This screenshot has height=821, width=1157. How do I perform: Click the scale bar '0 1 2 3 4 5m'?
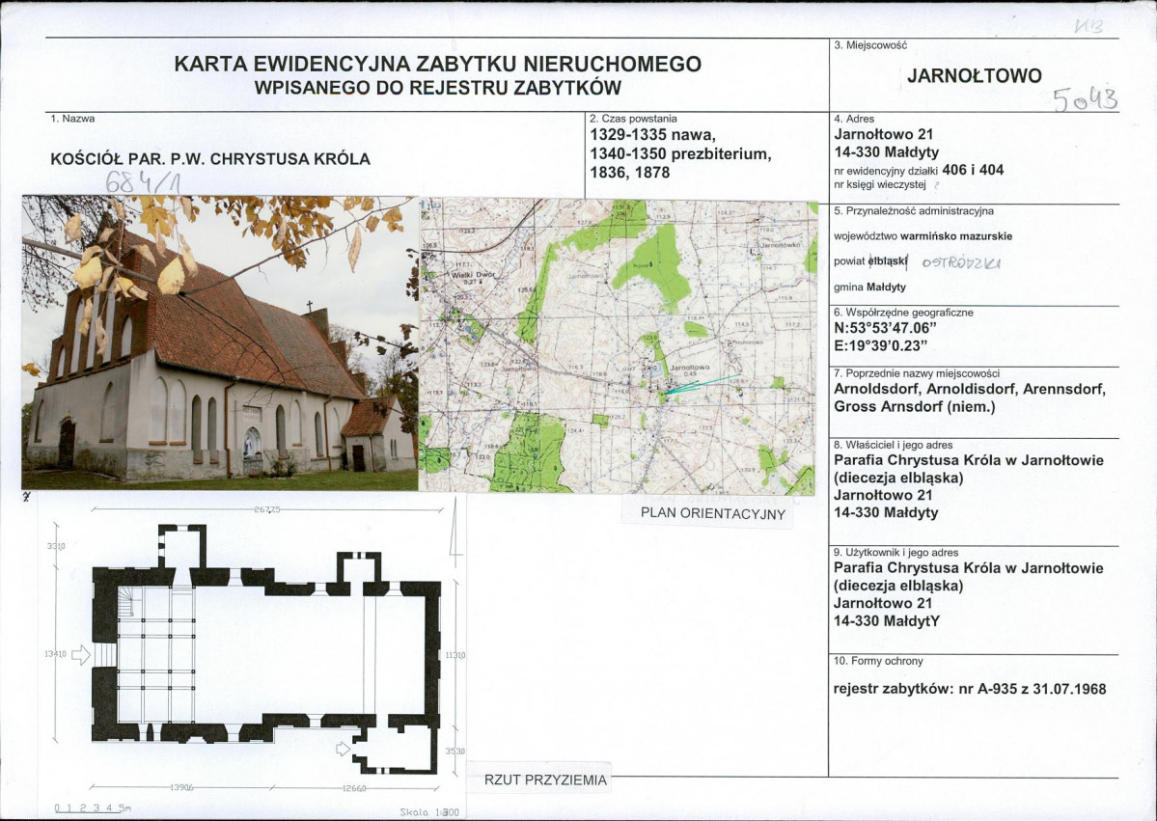click(93, 807)
